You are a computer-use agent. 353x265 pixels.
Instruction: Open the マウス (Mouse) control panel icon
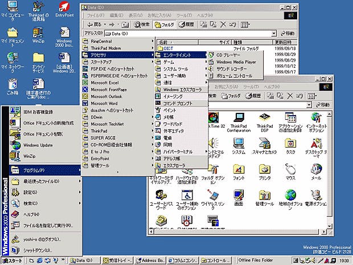292,170
